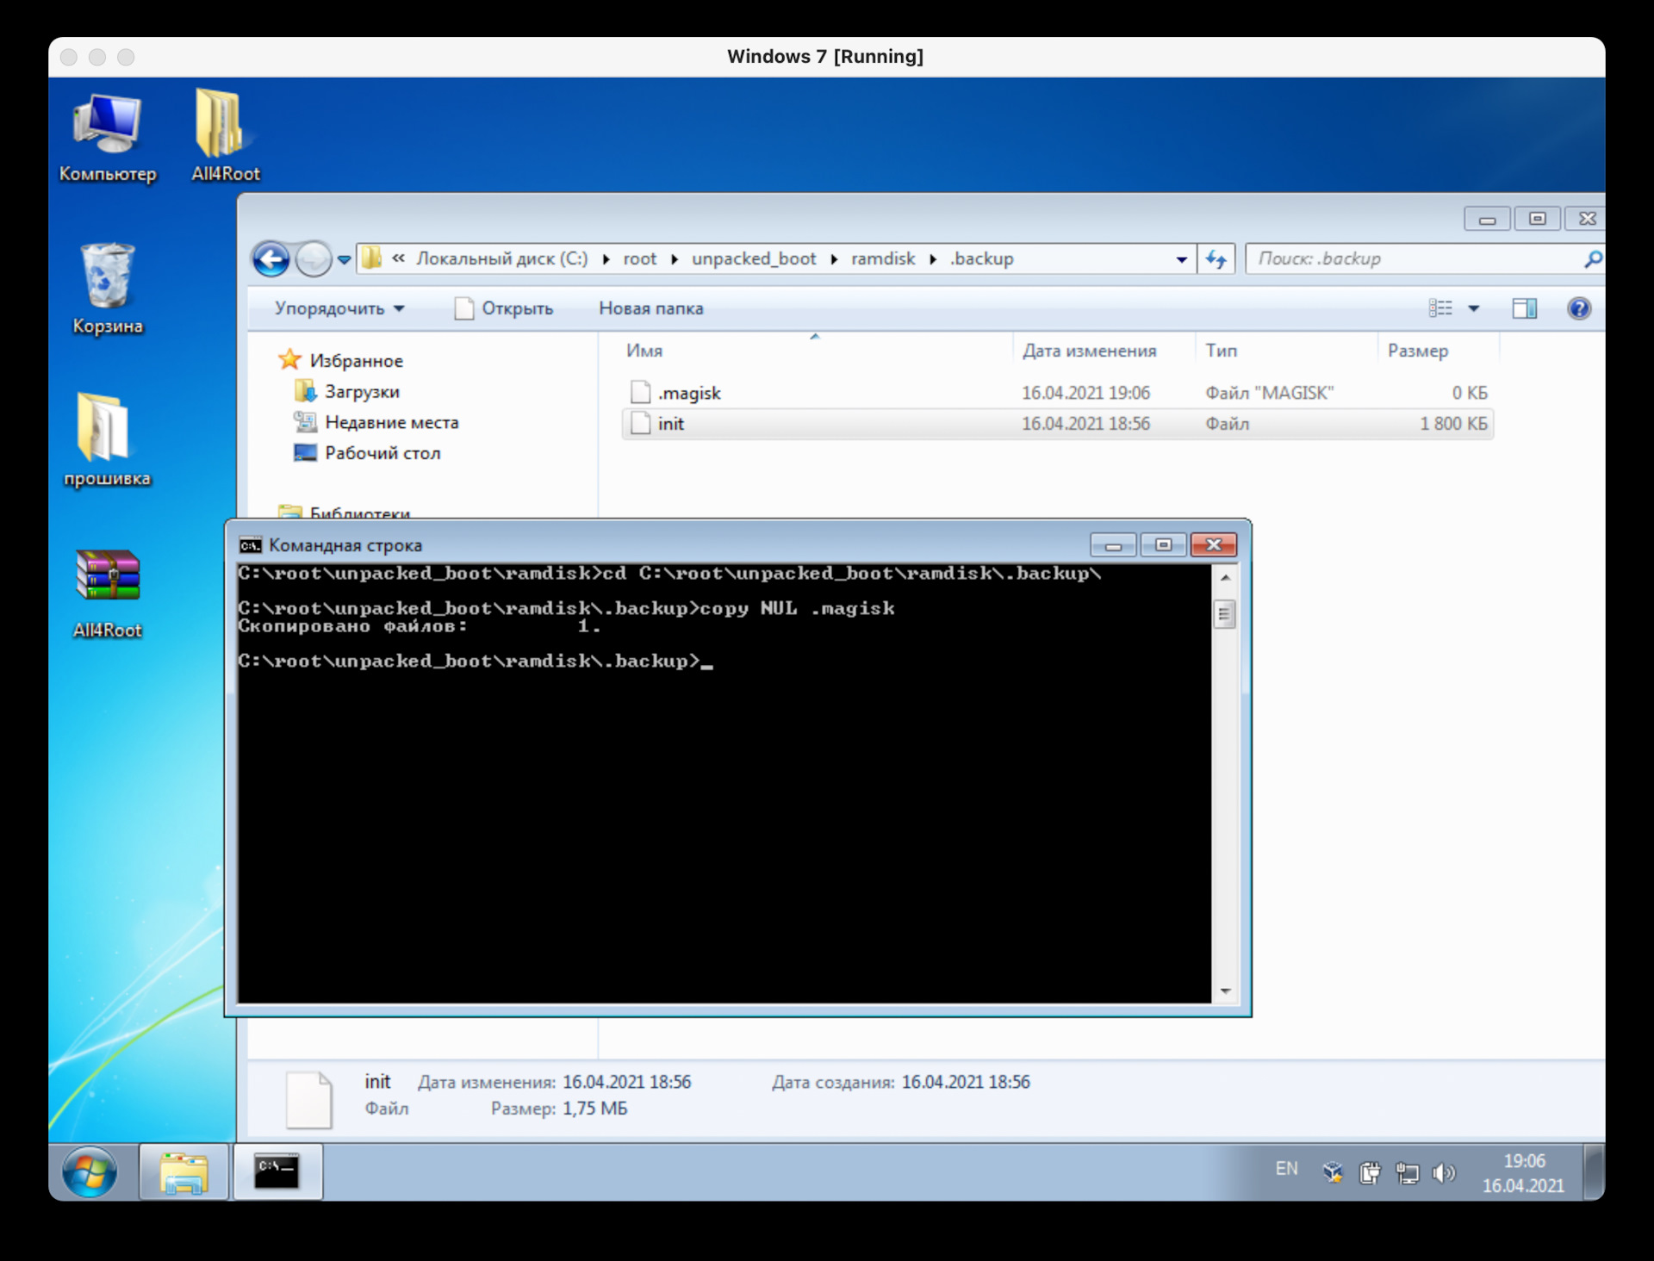Switch to Explorer taskbar button

(x=184, y=1171)
